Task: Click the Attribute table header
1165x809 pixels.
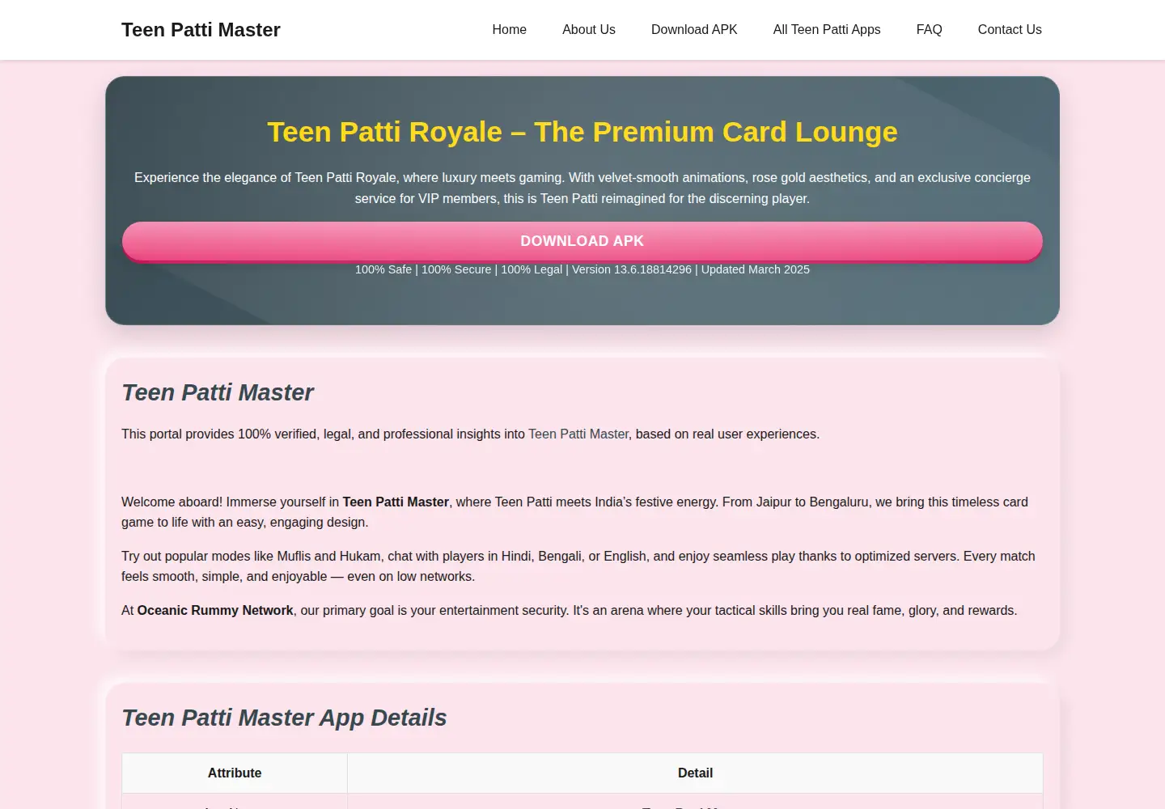Action: 235,773
